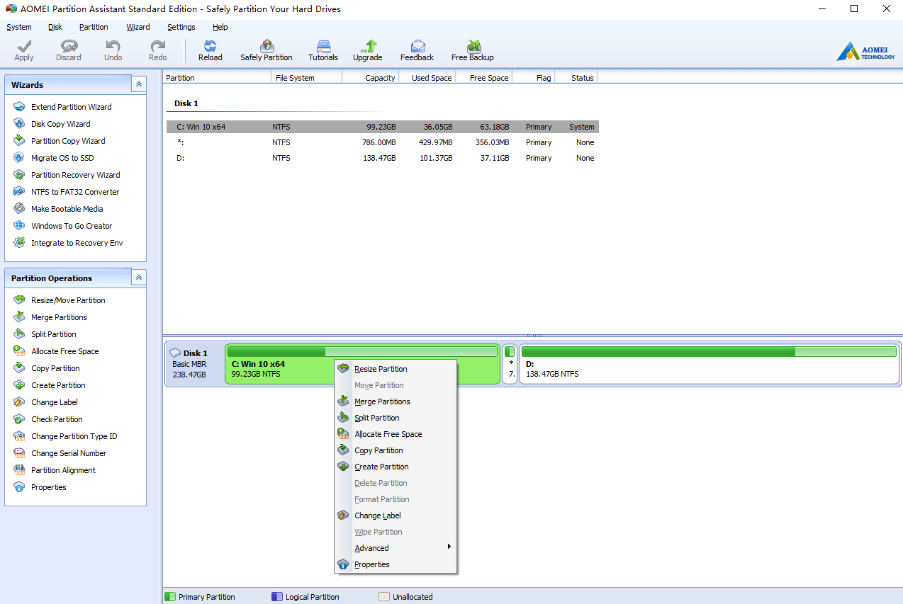Select Partition Alignment in the sidebar
The image size is (903, 604).
63,470
